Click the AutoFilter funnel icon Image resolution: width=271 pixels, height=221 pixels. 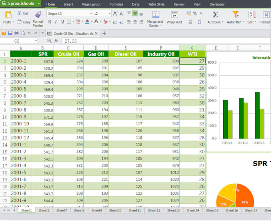236,14
